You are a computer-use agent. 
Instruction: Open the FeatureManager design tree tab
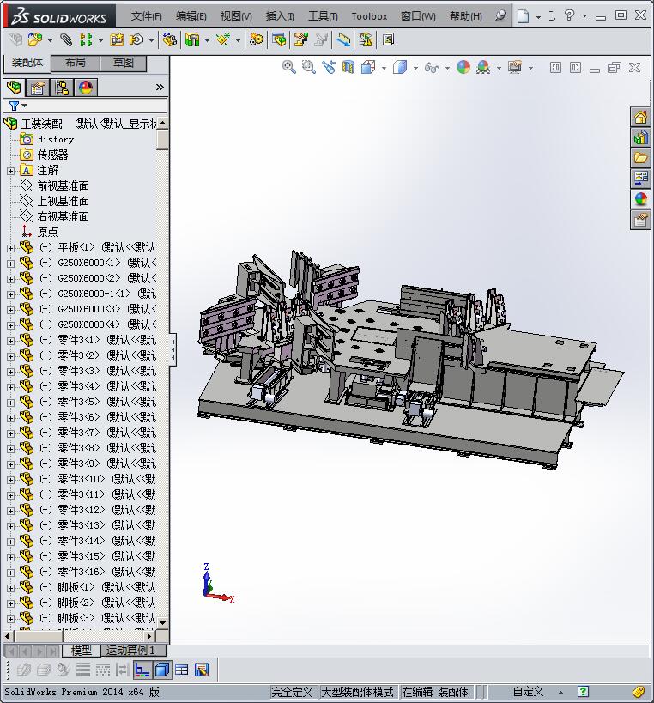point(14,88)
